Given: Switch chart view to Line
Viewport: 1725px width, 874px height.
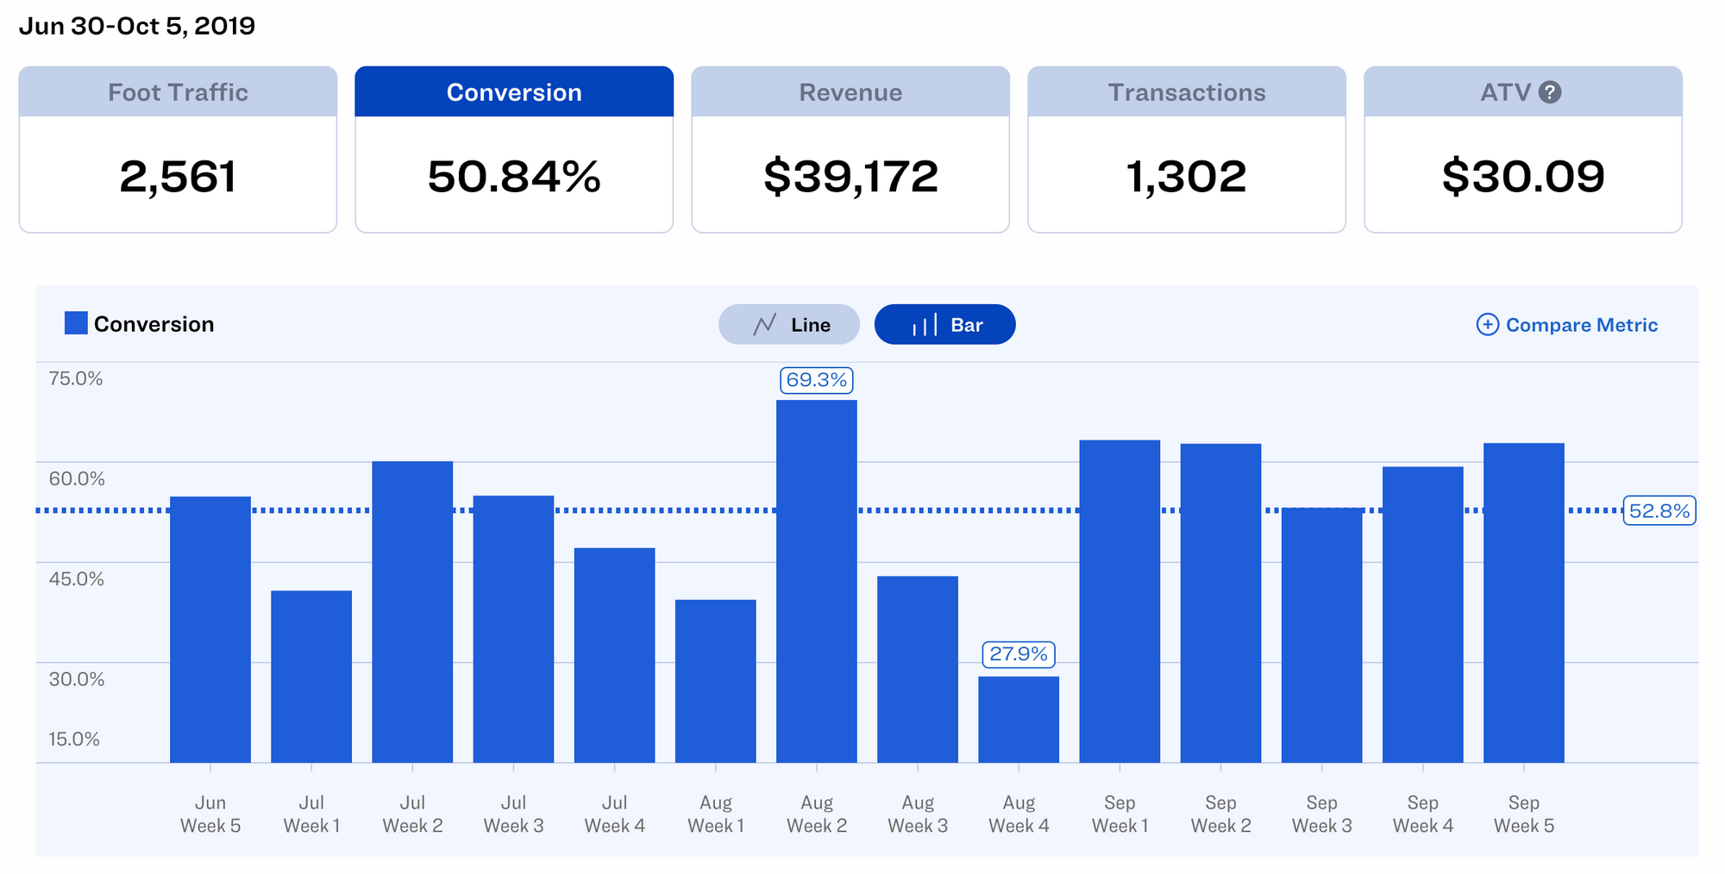Looking at the screenshot, I should click(787, 325).
